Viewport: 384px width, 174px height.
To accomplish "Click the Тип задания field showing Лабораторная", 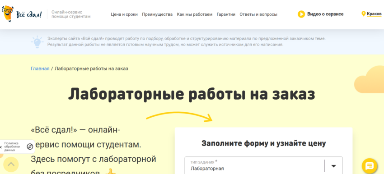I will click(263, 165).
